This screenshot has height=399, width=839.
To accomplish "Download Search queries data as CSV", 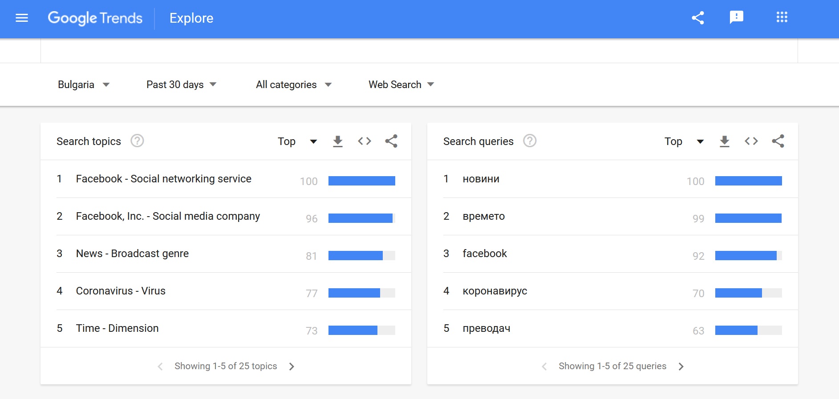I will coord(725,141).
